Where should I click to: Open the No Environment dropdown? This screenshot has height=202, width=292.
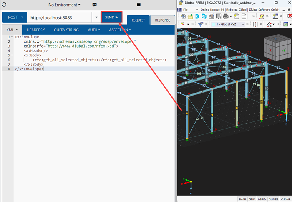tap(65, 5)
